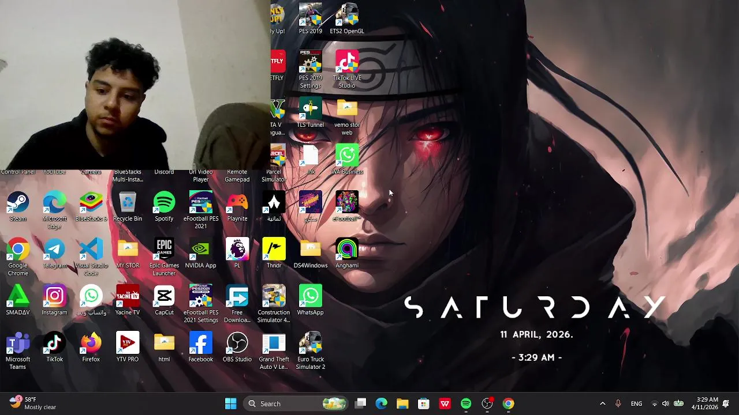
Task: Select the CapCut desktop shortcut
Action: [x=164, y=301]
